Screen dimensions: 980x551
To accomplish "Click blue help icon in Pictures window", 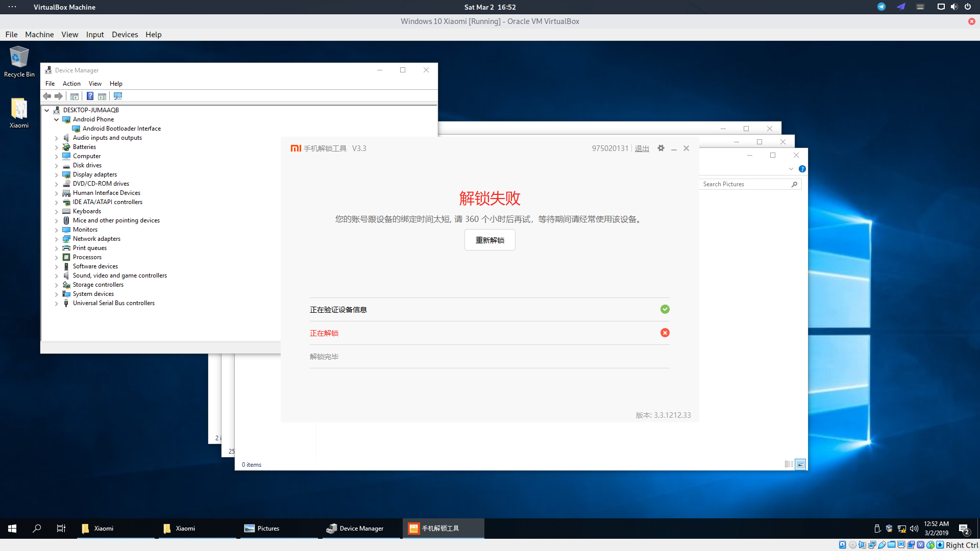I will point(802,169).
